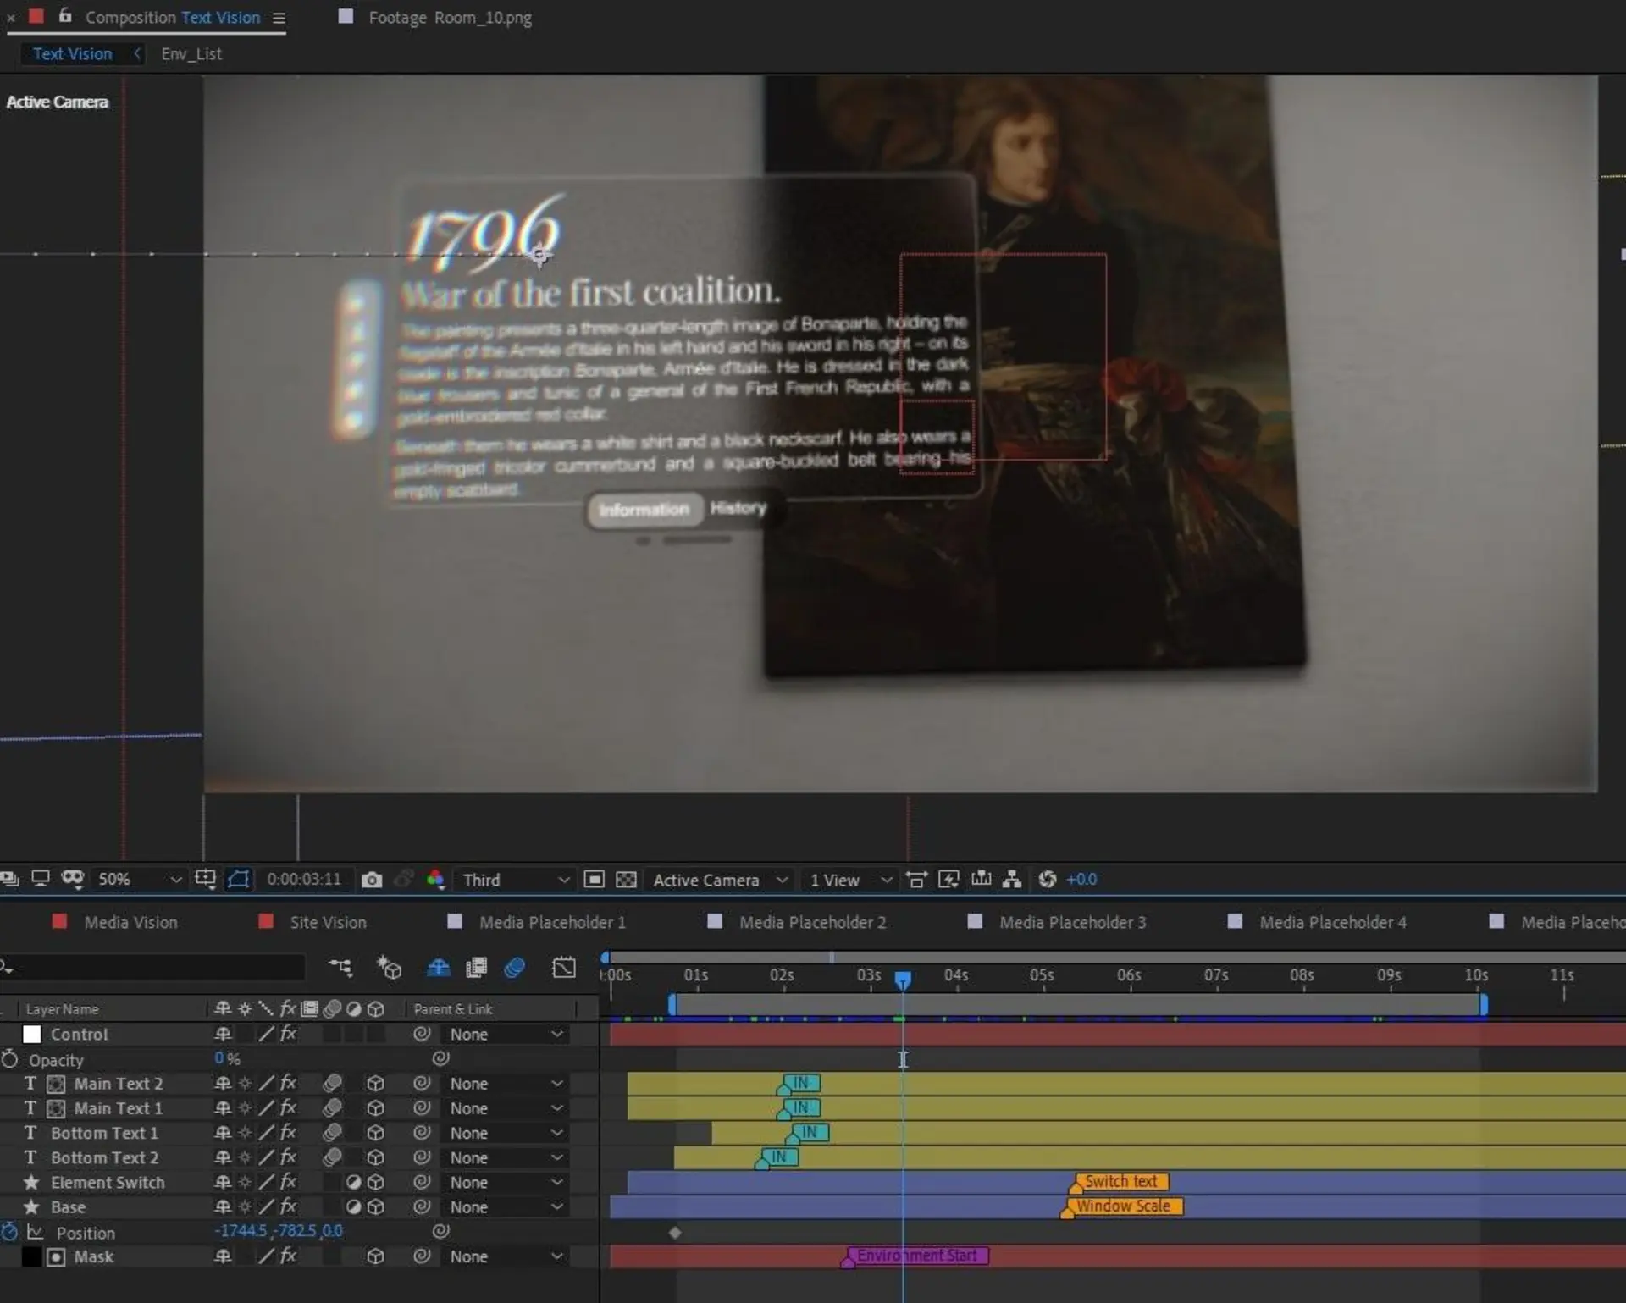
Task: Open the Composition panel menu icon
Action: (279, 18)
